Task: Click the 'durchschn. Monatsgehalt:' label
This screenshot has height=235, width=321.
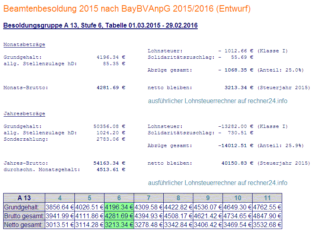Action: [42, 169]
